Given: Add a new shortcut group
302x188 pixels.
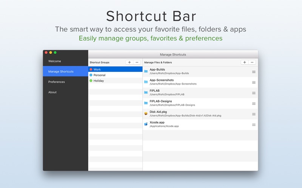Looking at the screenshot, I should pos(129,62).
